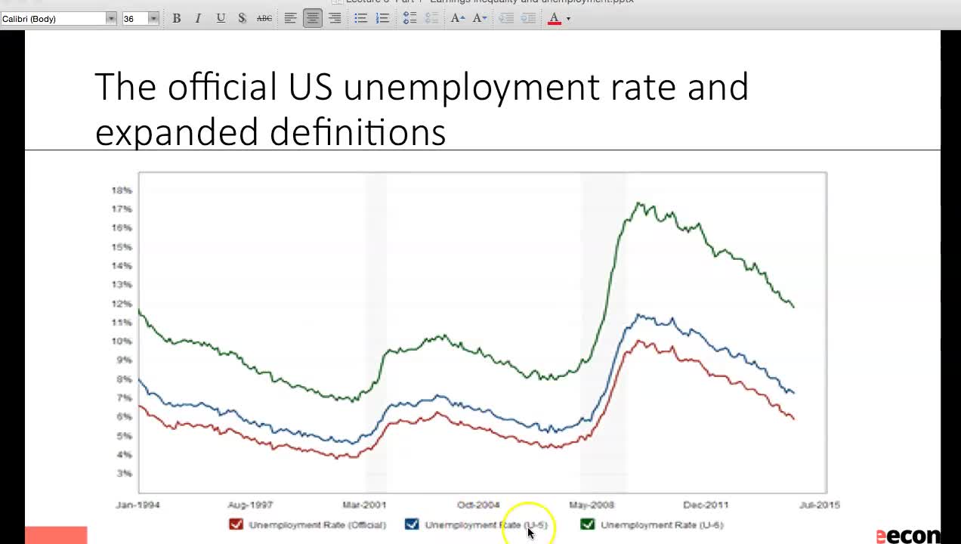Screen dimensions: 961x544
Task: Center align the text
Action: (x=312, y=18)
